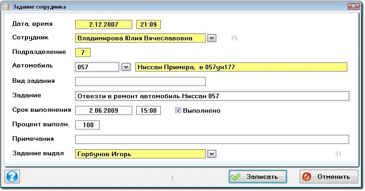Click the clipboard icon in the title bar

coord(6,6)
